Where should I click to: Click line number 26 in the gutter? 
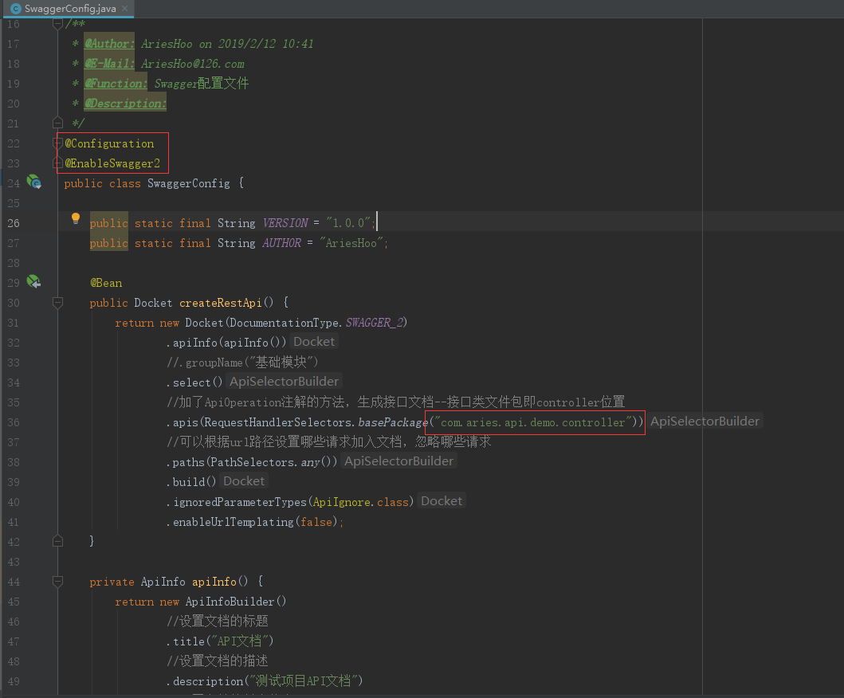click(14, 223)
